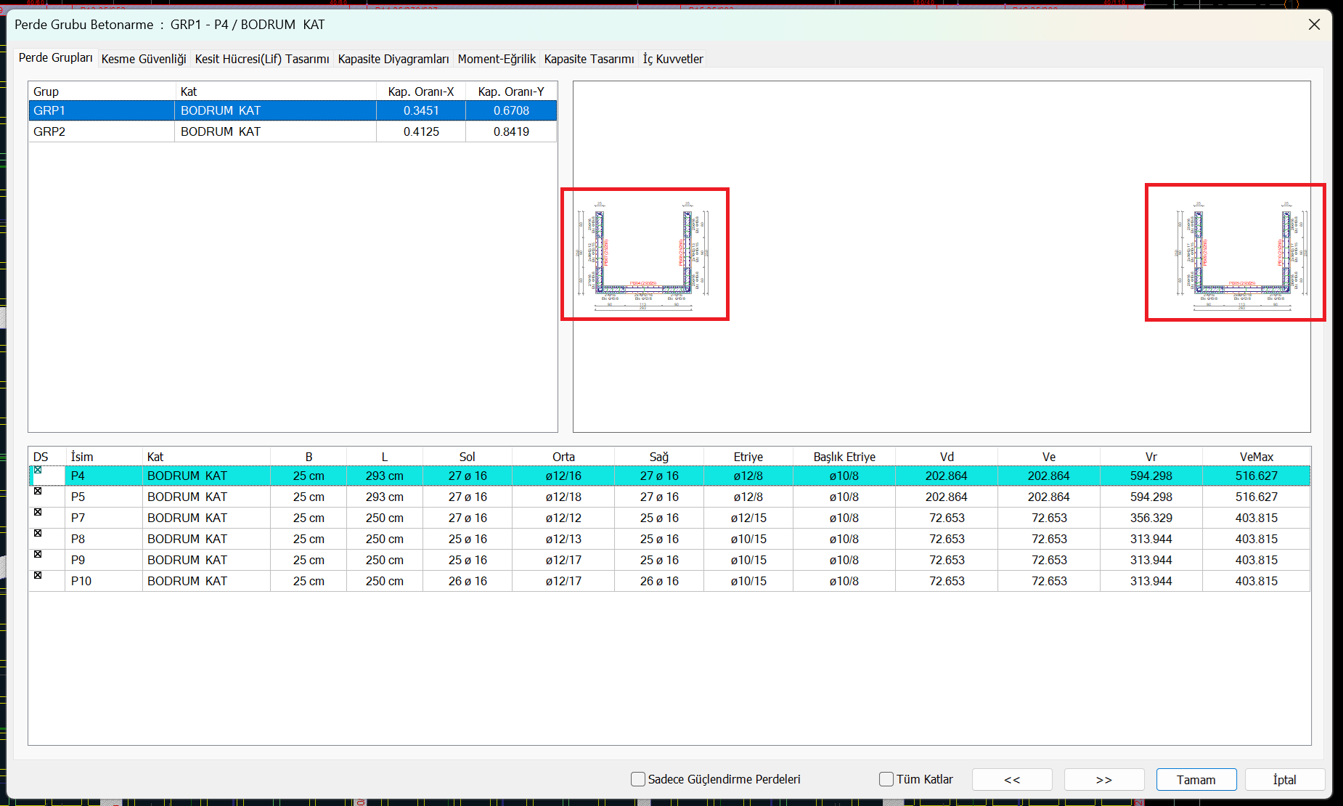Toggle the DS checkbox for P10 row
Viewport: 1343px width, 806px height.
38,576
